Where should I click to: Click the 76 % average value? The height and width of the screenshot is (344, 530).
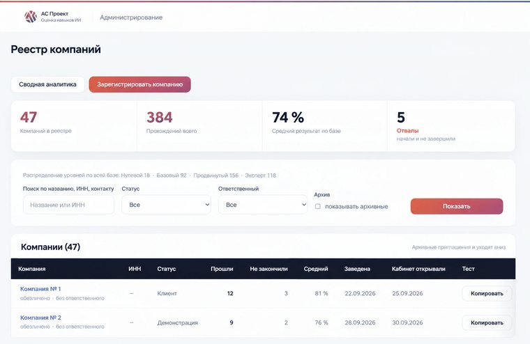321,322
